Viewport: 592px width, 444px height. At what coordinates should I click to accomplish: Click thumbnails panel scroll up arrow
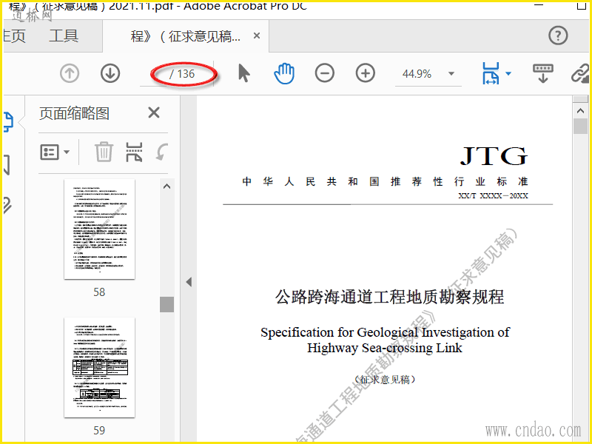[x=167, y=186]
